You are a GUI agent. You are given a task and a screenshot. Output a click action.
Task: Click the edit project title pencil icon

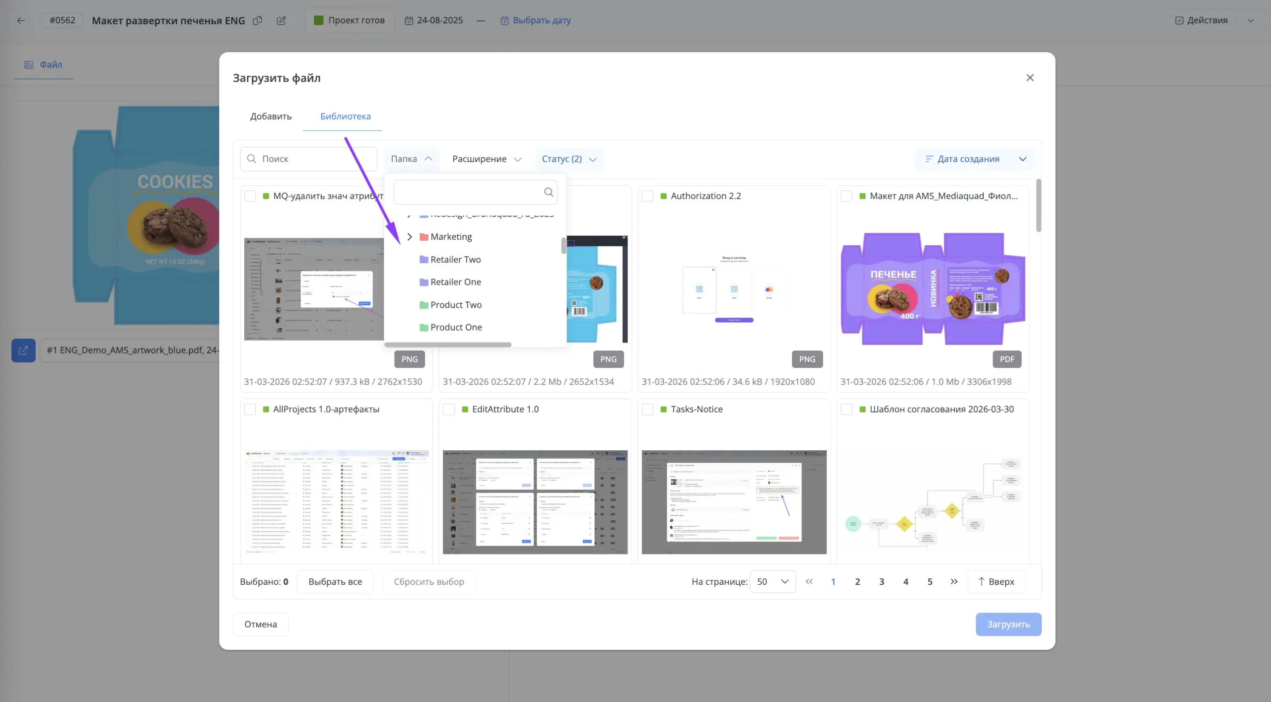pyautogui.click(x=281, y=20)
